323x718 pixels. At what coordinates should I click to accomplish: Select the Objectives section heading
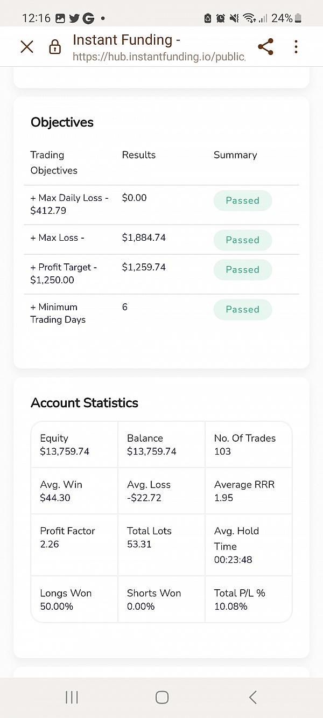point(62,122)
